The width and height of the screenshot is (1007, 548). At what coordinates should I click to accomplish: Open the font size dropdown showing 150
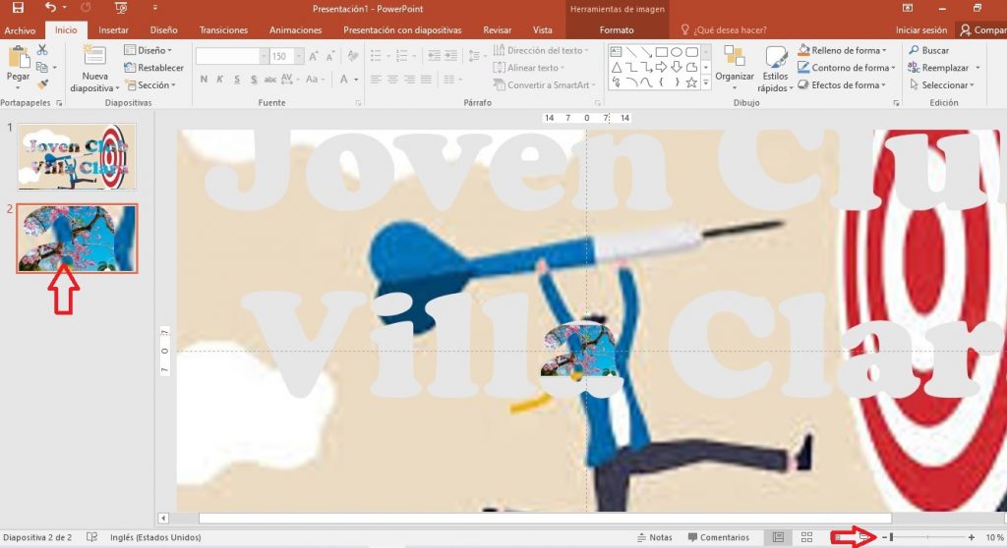tap(299, 56)
